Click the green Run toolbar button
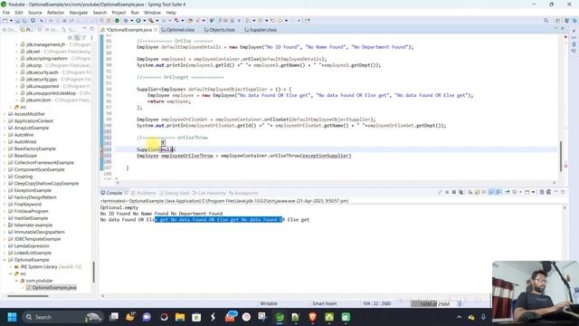 (138, 21)
